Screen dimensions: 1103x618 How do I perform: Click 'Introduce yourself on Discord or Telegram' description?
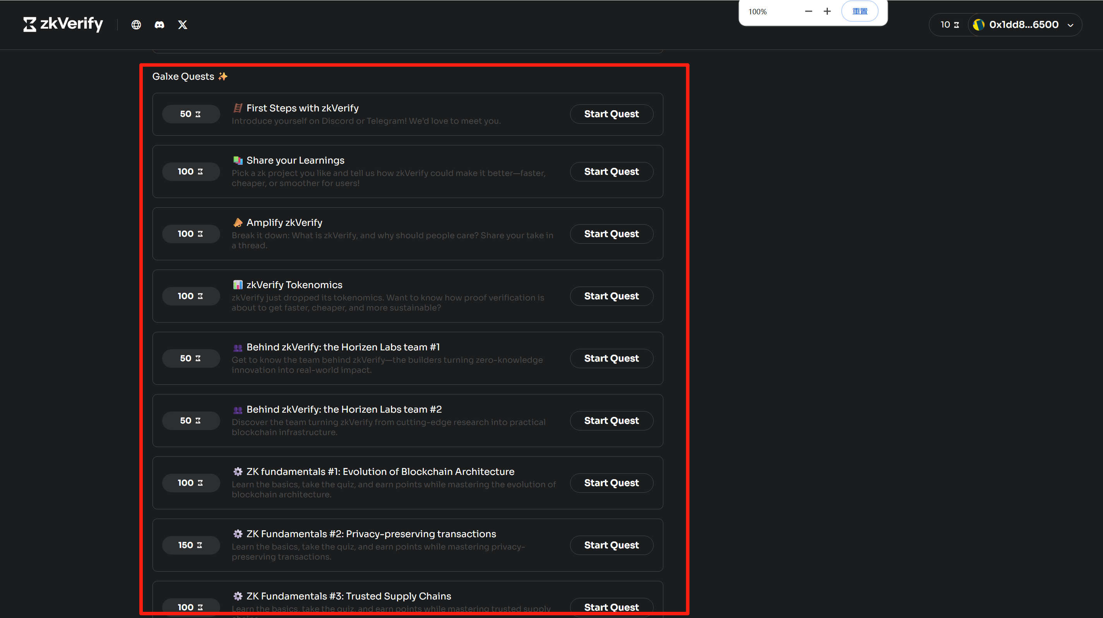(366, 121)
